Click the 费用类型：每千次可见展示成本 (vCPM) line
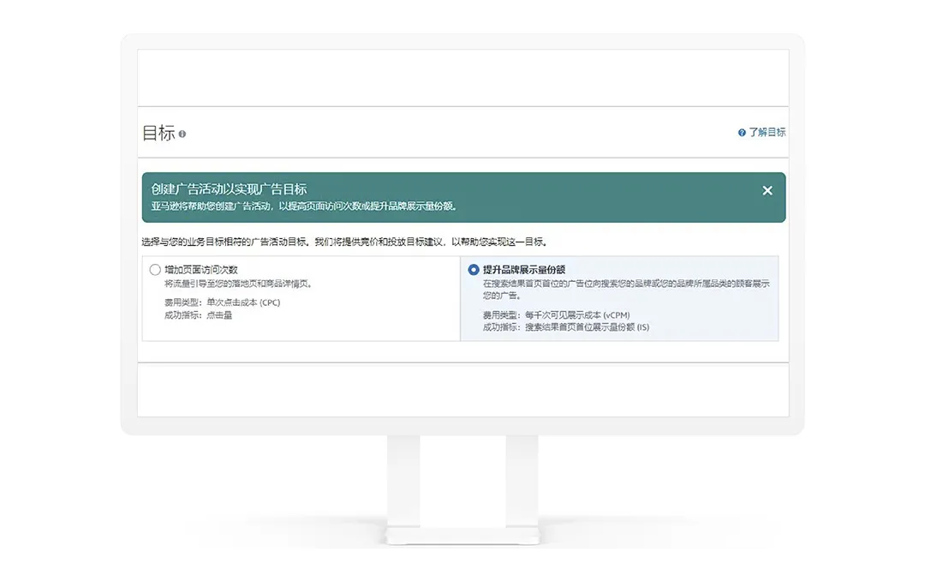925x586 pixels. pyautogui.click(x=557, y=315)
